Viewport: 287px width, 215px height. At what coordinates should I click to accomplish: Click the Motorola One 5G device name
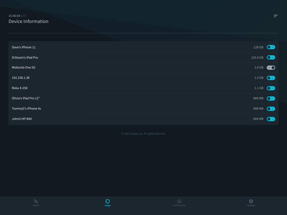click(24, 67)
